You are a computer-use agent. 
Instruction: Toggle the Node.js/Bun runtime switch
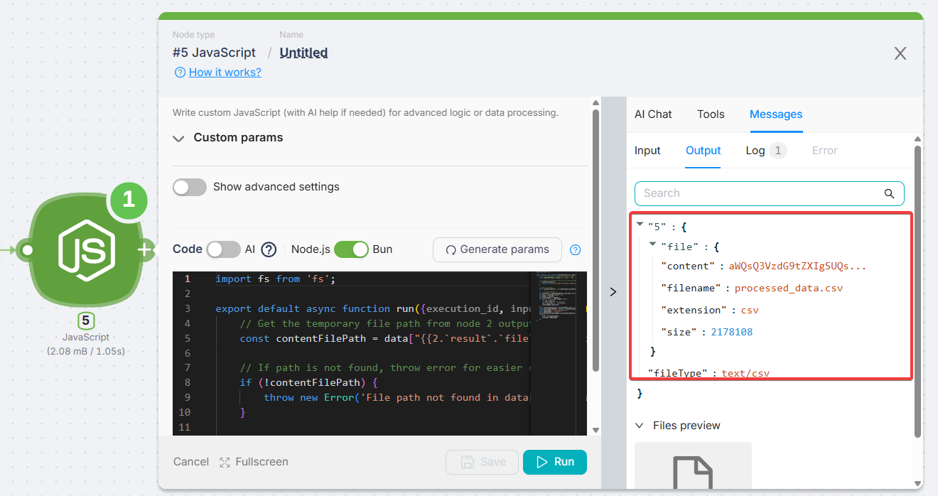(x=351, y=249)
